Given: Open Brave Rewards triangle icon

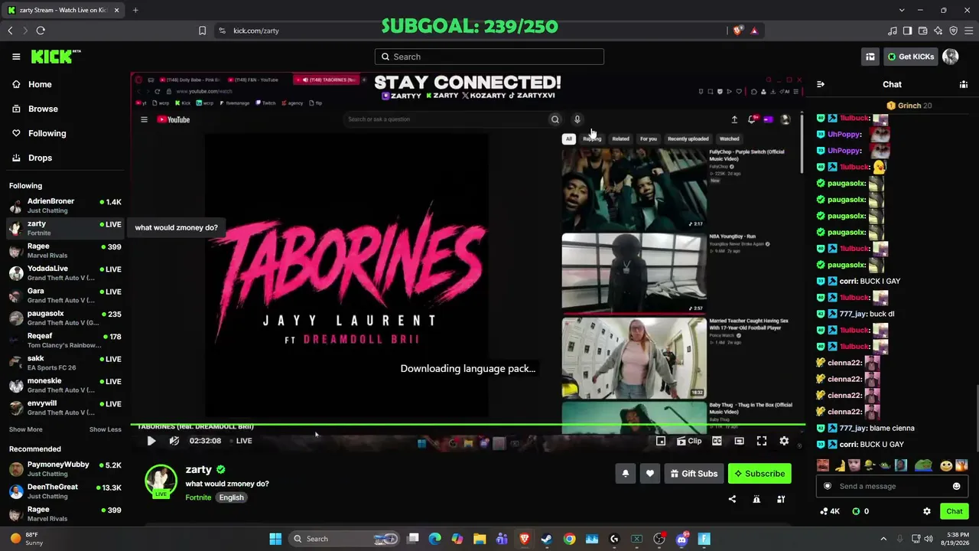Looking at the screenshot, I should pyautogui.click(x=754, y=31).
